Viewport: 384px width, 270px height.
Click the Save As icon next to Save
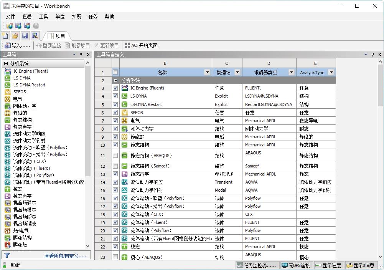pyautogui.click(x=35, y=36)
